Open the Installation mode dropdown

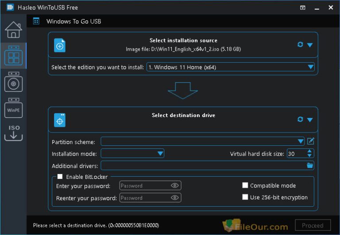click(132, 153)
